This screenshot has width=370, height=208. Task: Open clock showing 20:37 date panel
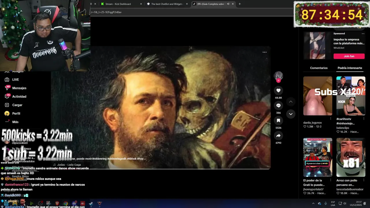click(x=356, y=203)
